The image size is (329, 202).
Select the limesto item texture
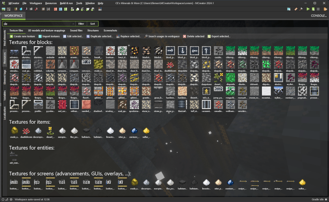point(110,132)
